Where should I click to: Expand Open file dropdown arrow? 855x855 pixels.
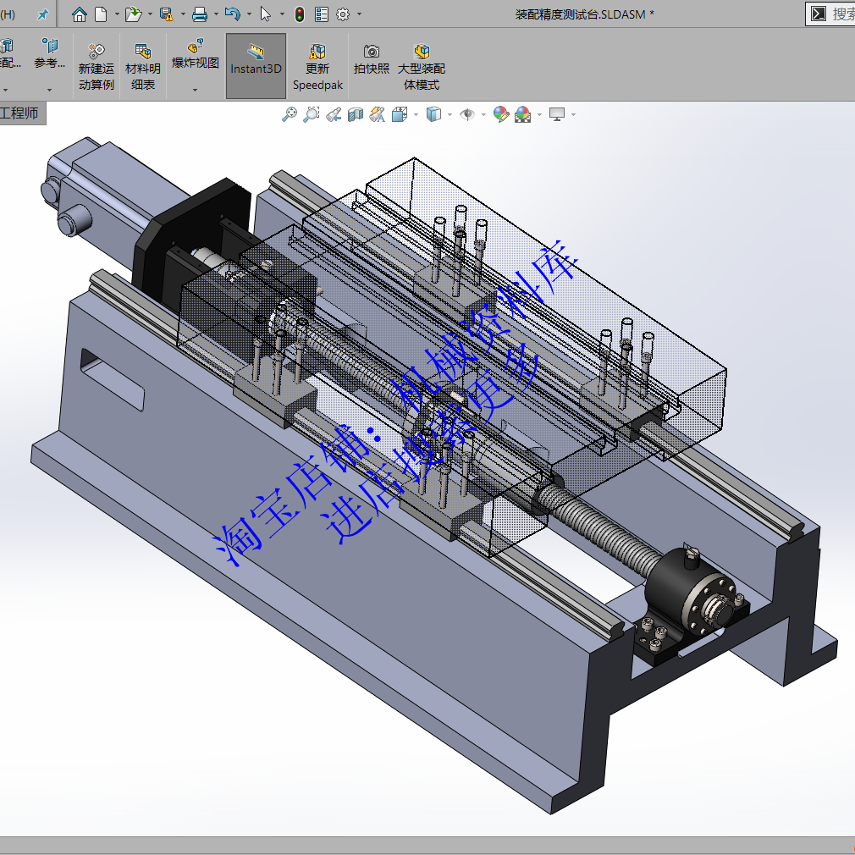click(150, 14)
